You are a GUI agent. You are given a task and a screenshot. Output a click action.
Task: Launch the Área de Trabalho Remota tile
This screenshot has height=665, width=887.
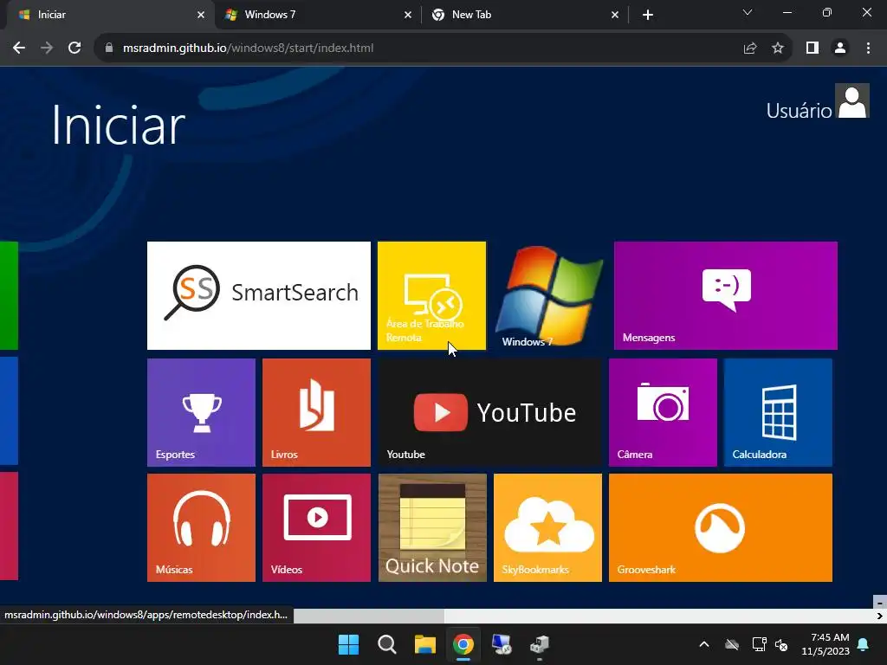coord(431,295)
